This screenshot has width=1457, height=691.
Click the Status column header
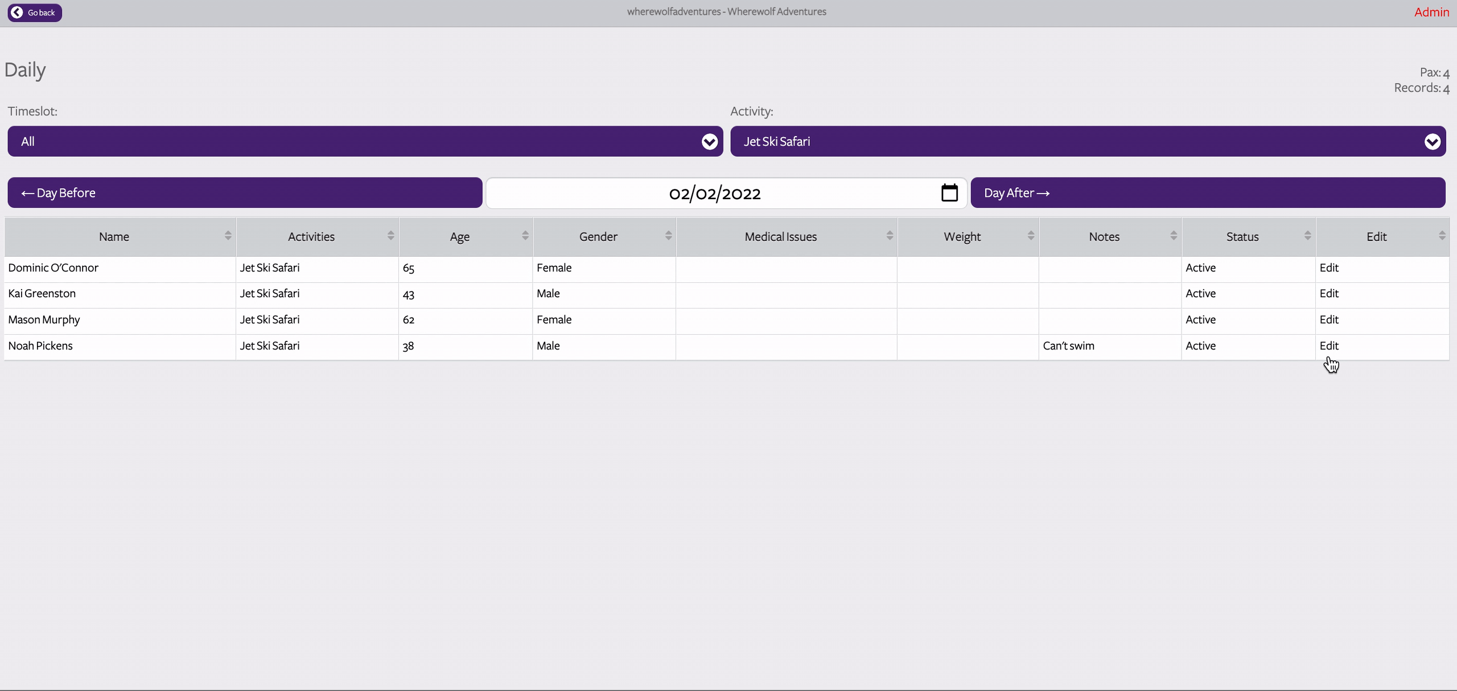coord(1249,237)
